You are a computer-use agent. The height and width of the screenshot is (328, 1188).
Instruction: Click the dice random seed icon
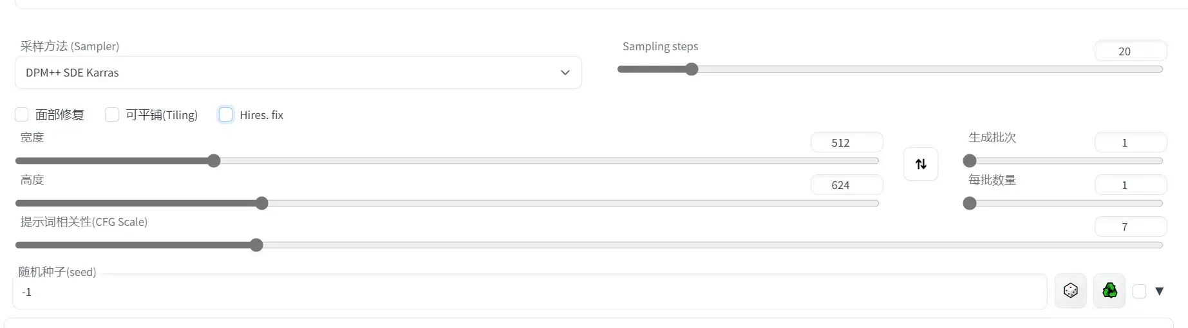pos(1070,291)
